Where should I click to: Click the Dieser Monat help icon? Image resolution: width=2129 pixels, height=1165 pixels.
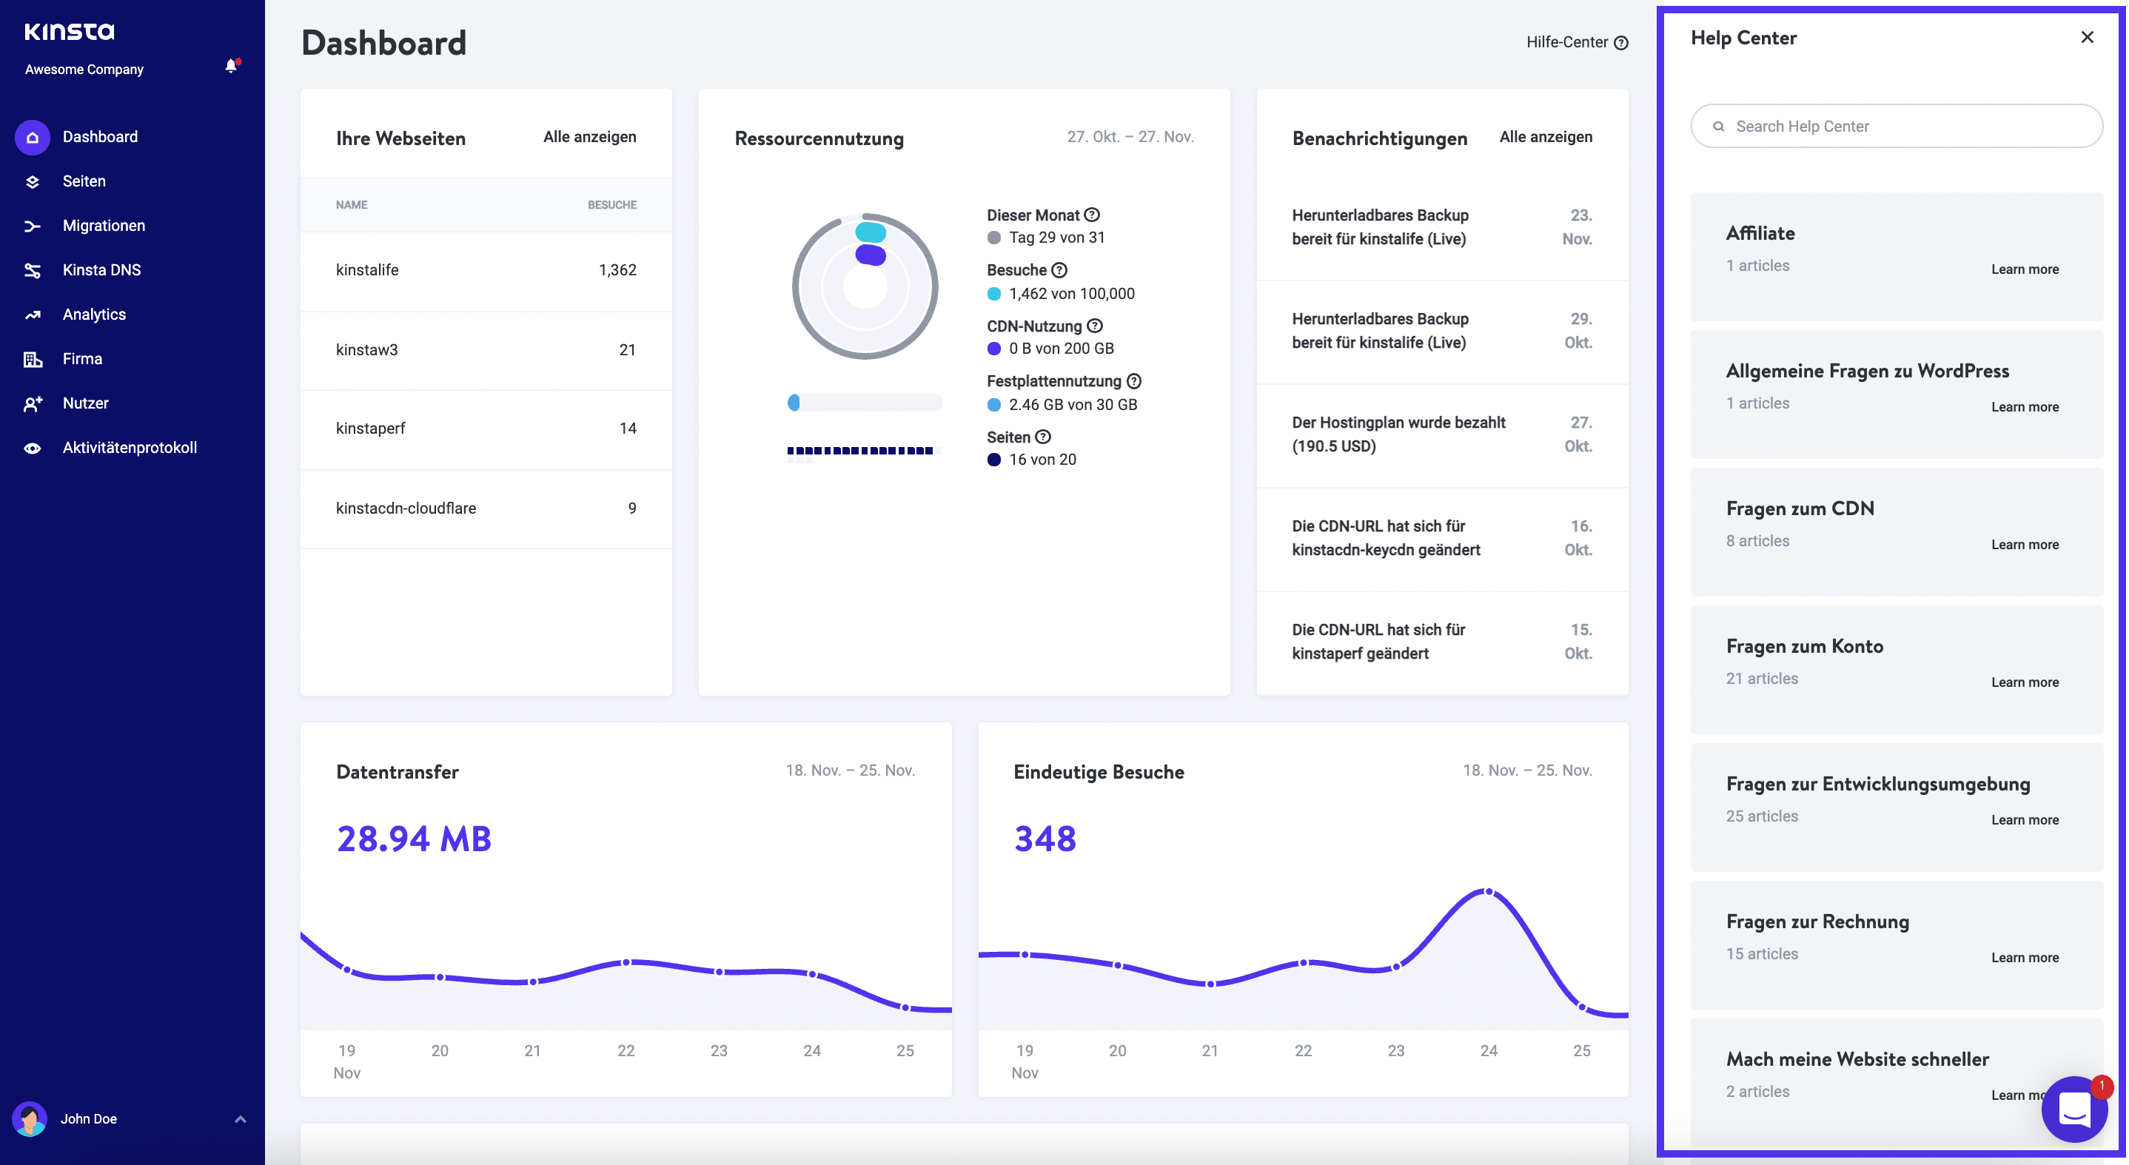(1092, 215)
